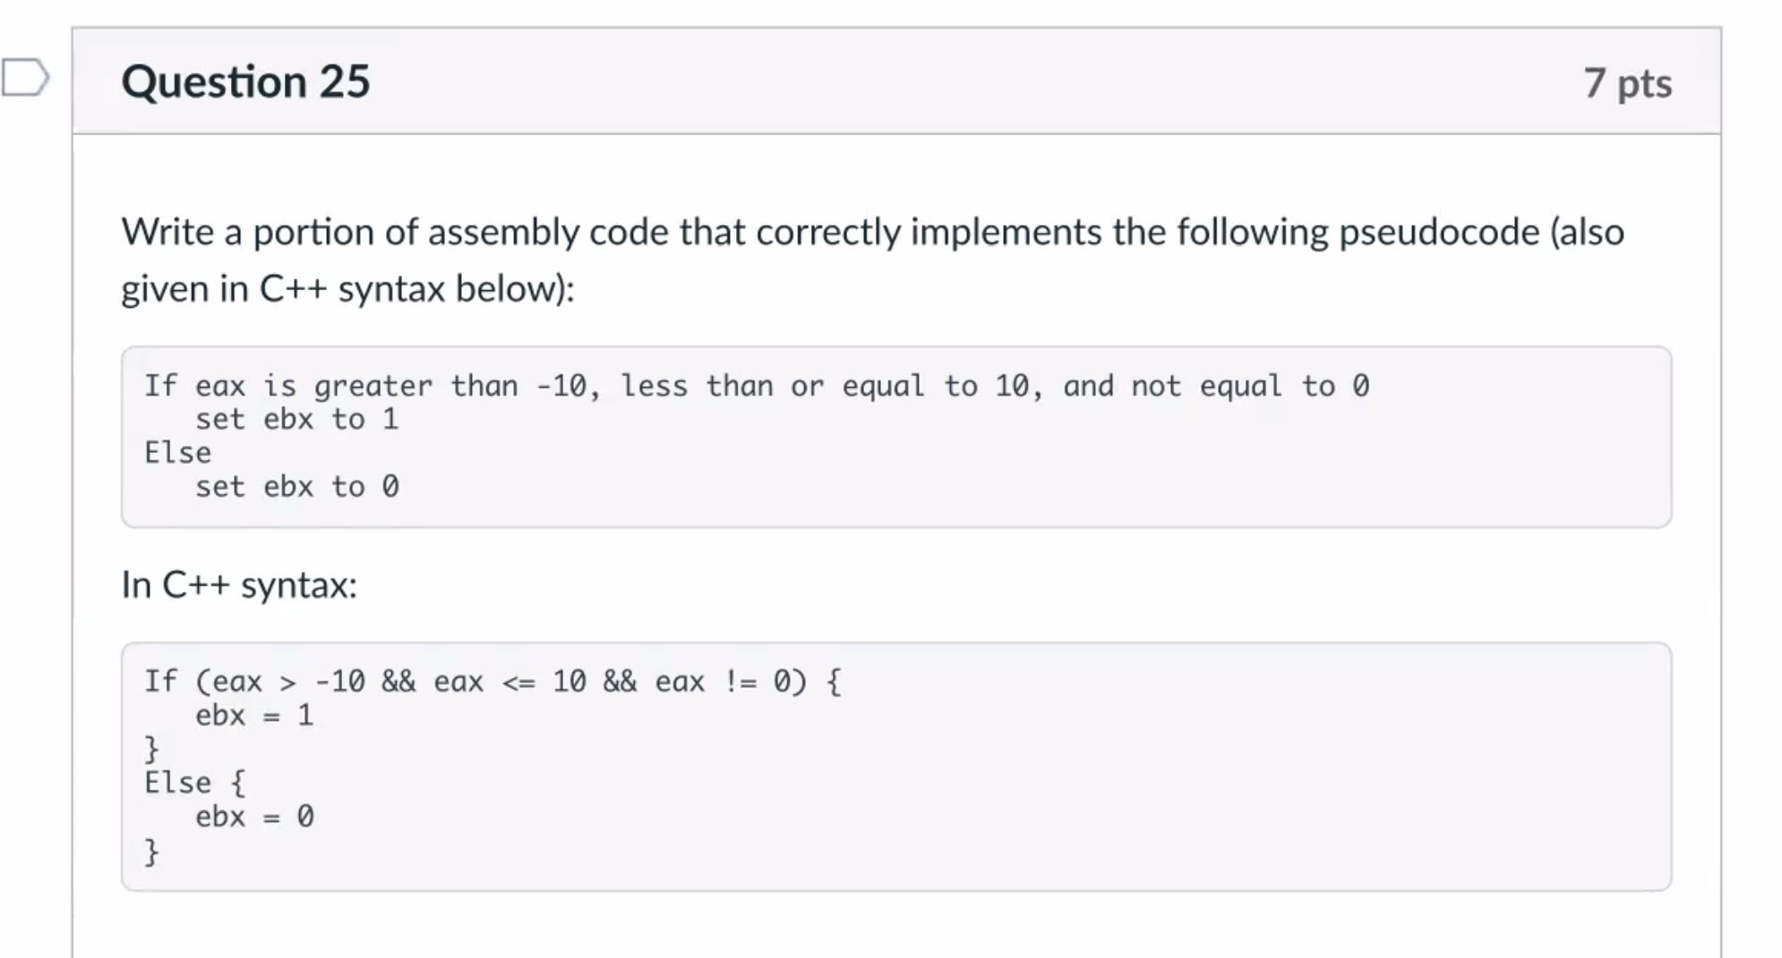Select the line 'ebx = 0'
The height and width of the screenshot is (958, 1782).
(x=256, y=816)
